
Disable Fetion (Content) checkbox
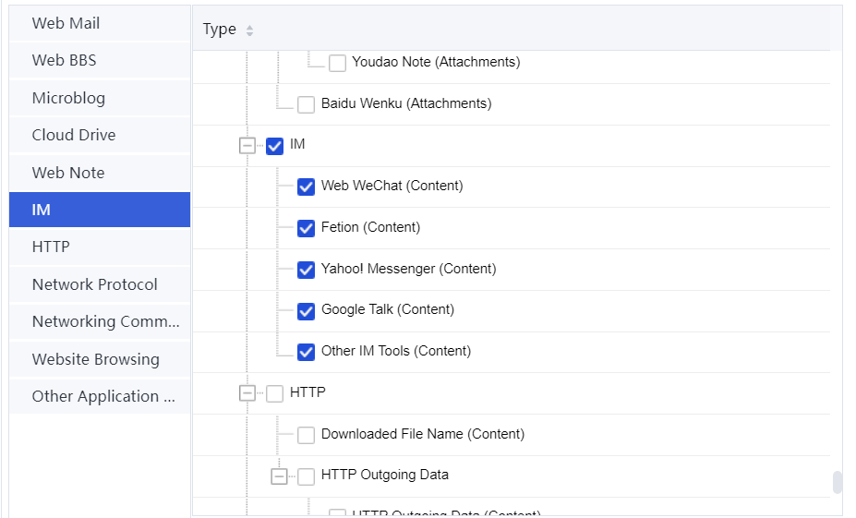[x=306, y=228]
